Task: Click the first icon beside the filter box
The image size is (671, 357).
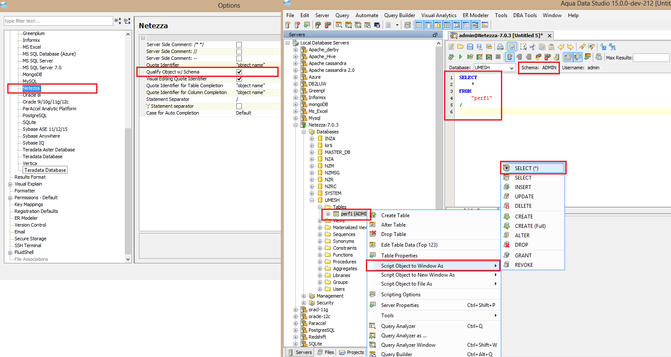Action: [118, 21]
